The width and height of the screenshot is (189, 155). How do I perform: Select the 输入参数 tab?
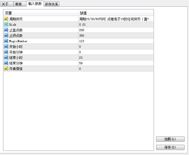(x=35, y=4)
